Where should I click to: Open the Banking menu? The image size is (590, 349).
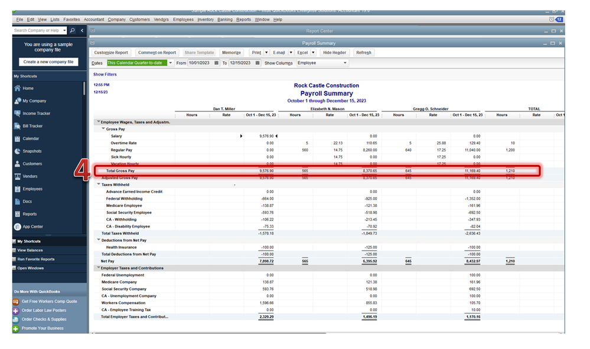pyautogui.click(x=225, y=19)
